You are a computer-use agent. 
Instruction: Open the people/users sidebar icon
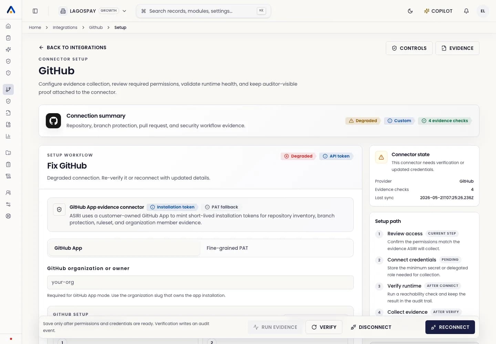pos(8,193)
